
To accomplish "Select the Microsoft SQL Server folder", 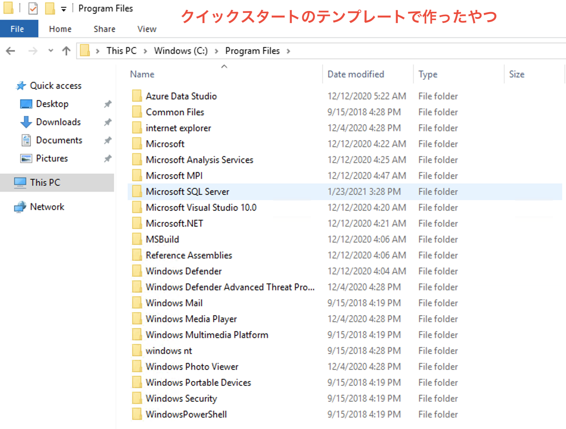I will point(187,192).
